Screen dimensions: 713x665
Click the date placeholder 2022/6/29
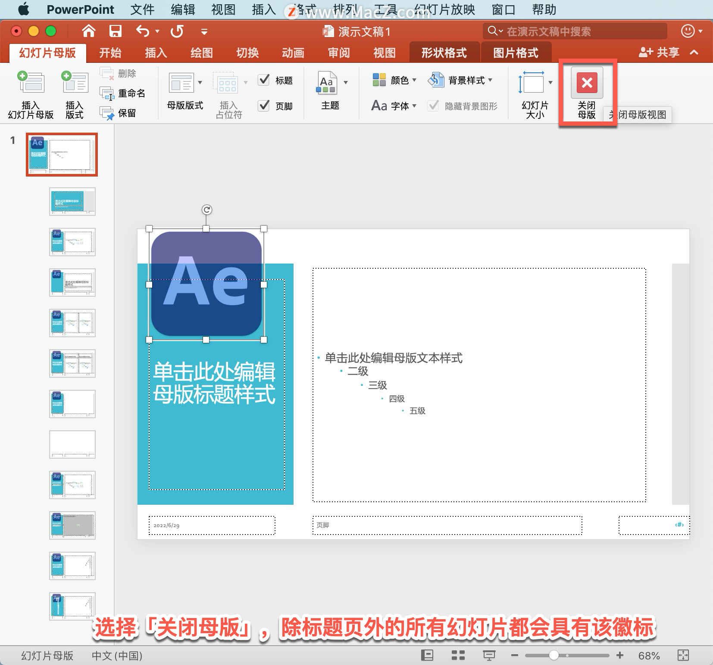(x=212, y=525)
